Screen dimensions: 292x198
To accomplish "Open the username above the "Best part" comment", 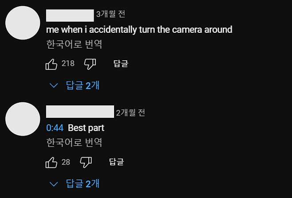I will click(80, 113).
